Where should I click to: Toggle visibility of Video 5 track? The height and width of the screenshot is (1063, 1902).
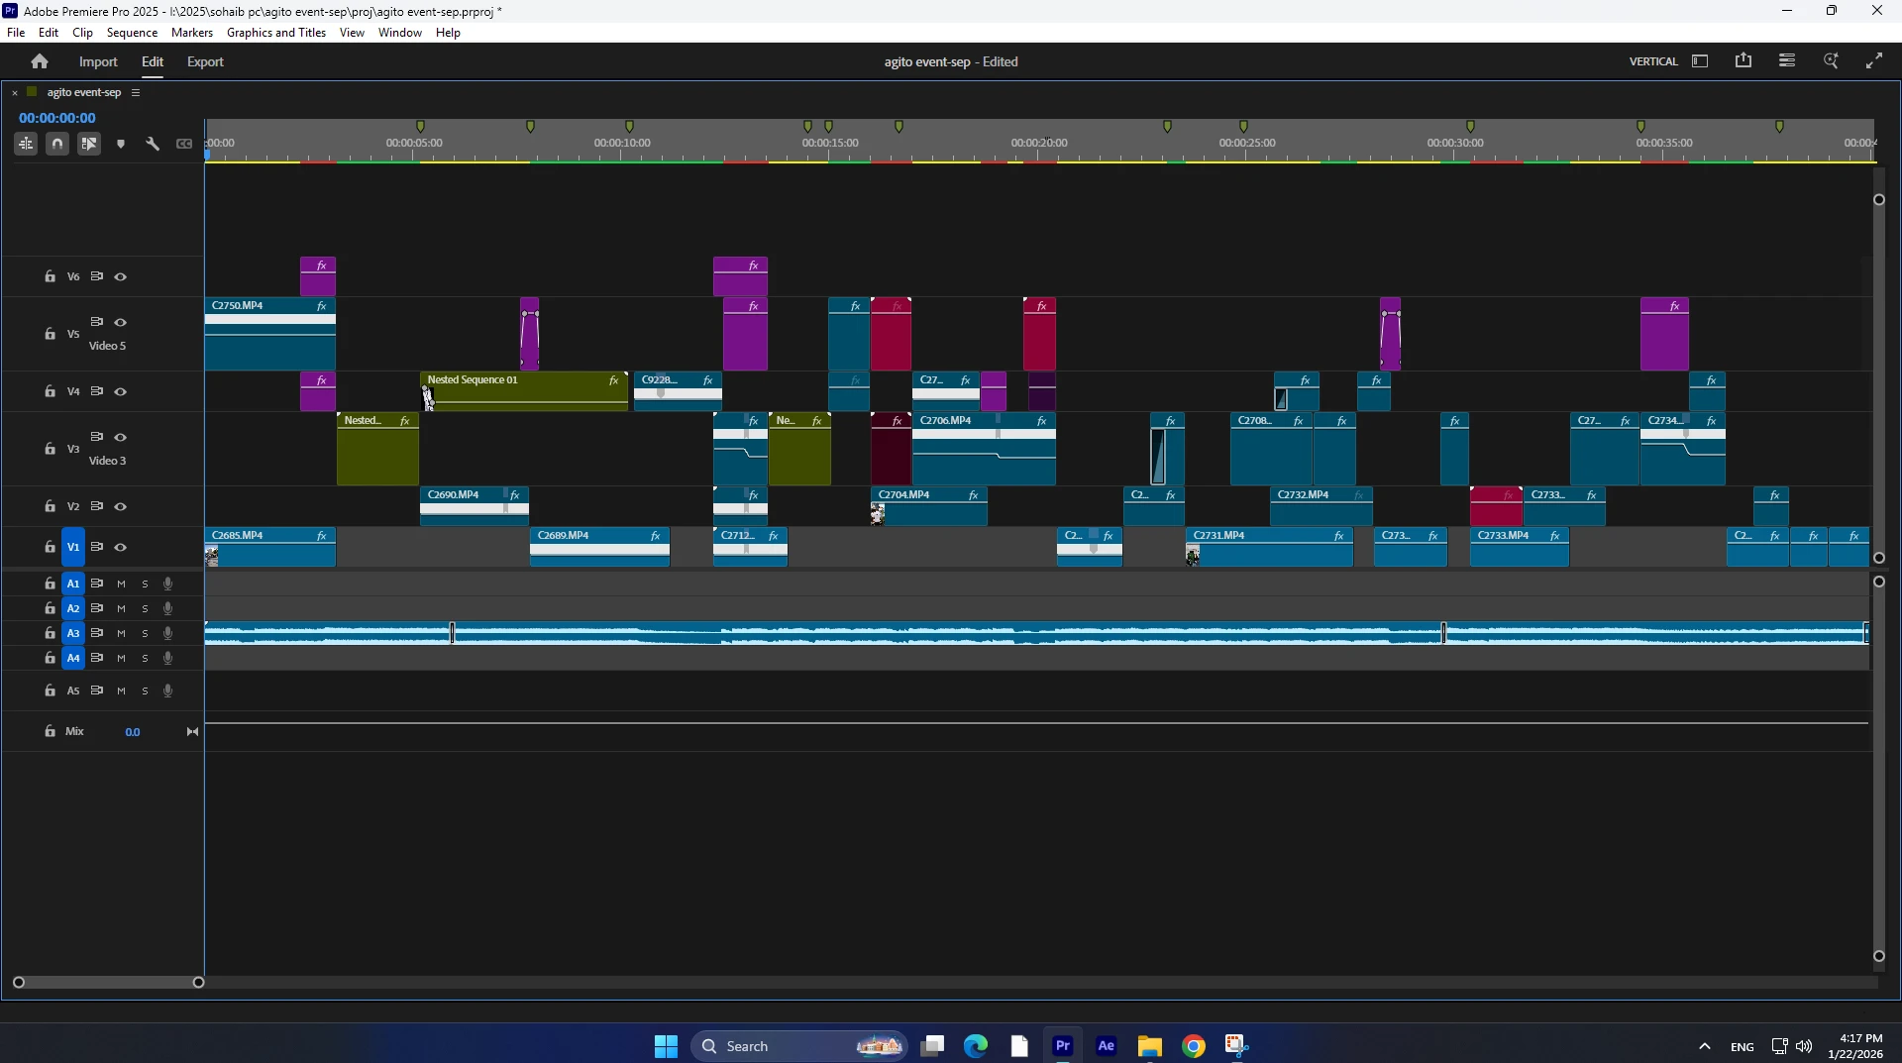[x=121, y=322]
